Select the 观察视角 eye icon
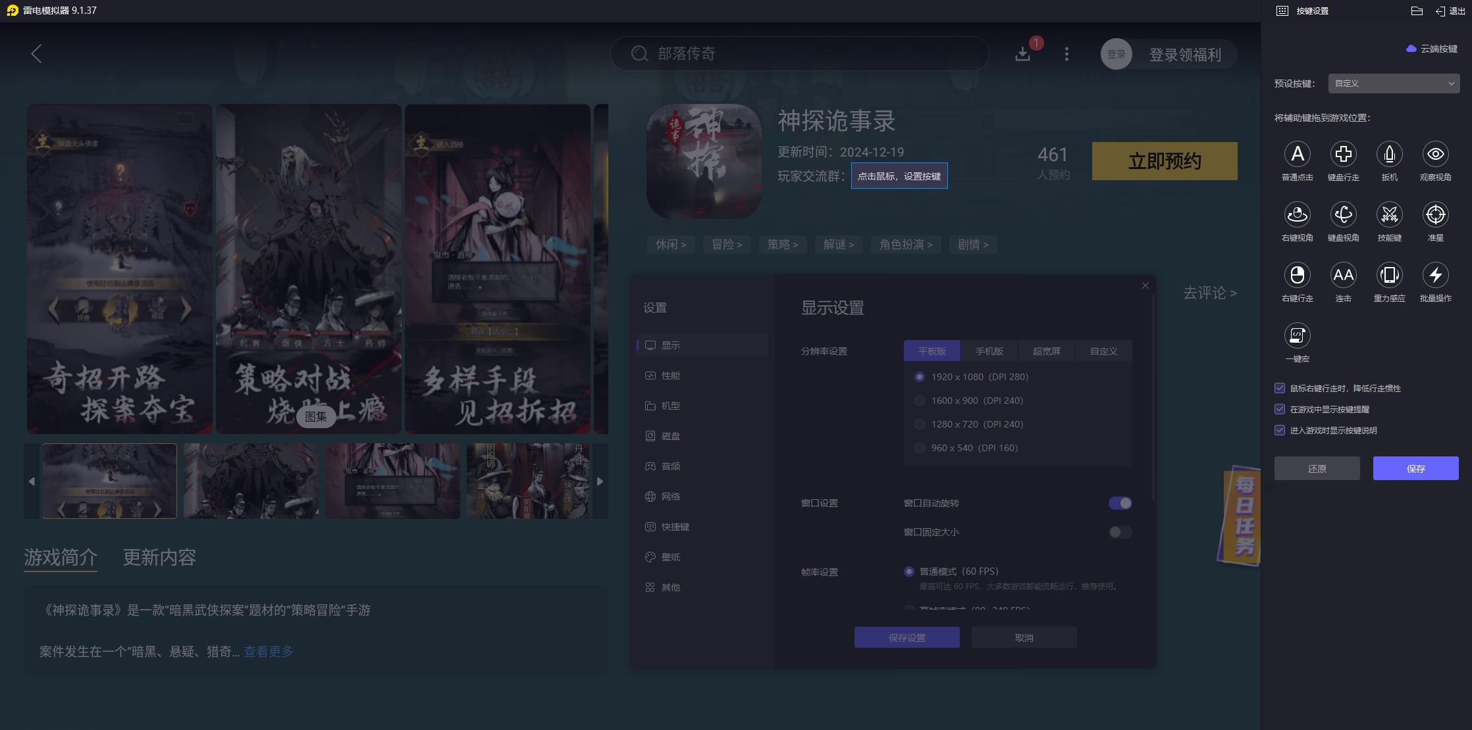This screenshot has height=730, width=1472. pos(1435,154)
